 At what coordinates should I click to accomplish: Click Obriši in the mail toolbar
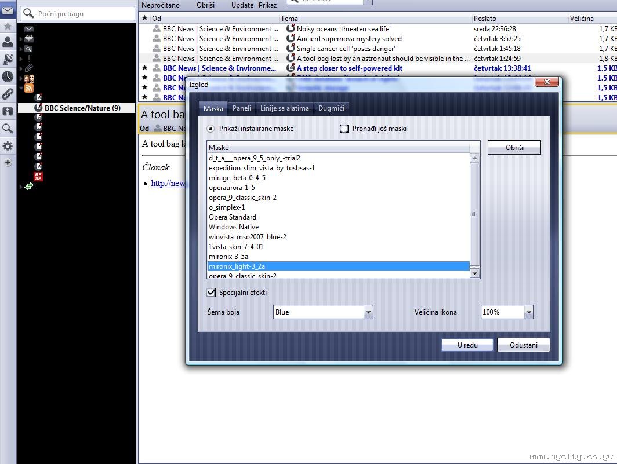coord(205,5)
